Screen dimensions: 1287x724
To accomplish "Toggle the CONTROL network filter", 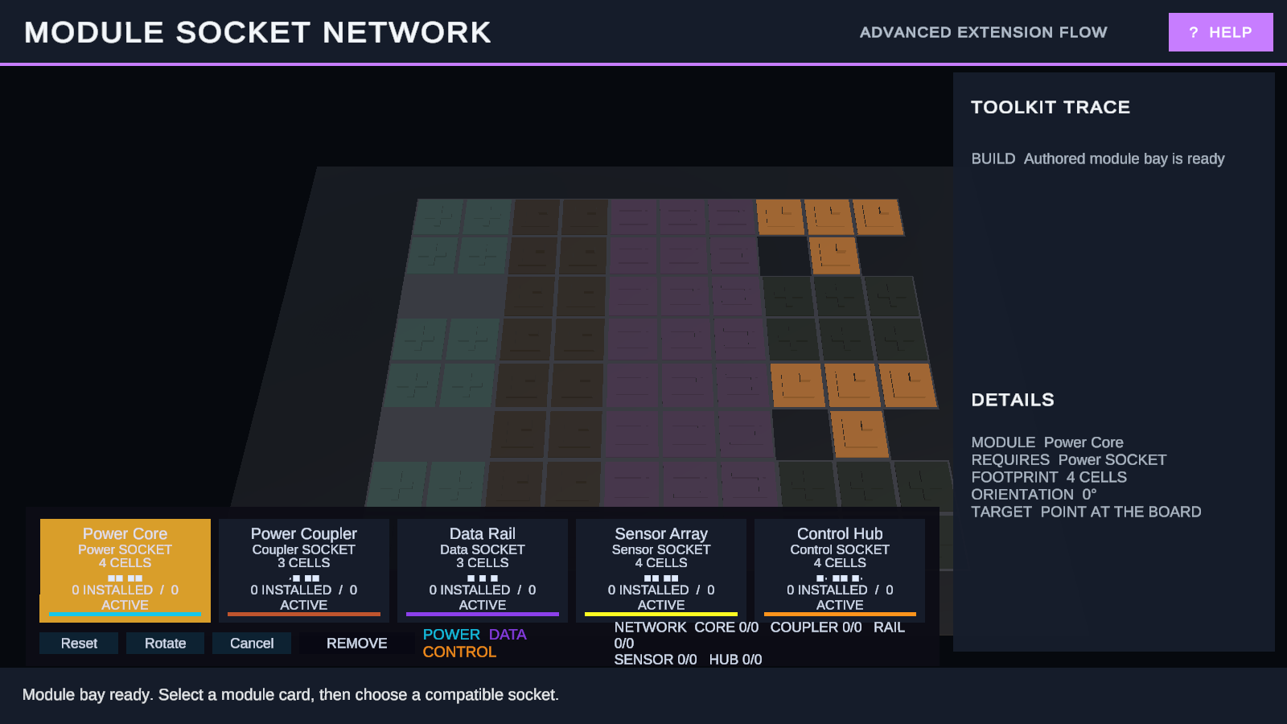I will pos(459,652).
